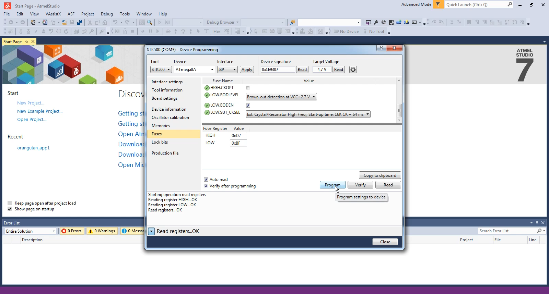Screen dimensions: 549x294
Task: Click the Program button
Action: coord(332,185)
